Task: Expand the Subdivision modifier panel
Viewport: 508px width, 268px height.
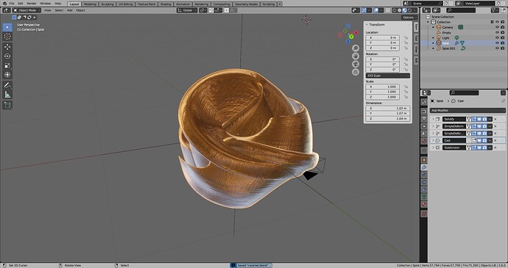Action: 433,148
